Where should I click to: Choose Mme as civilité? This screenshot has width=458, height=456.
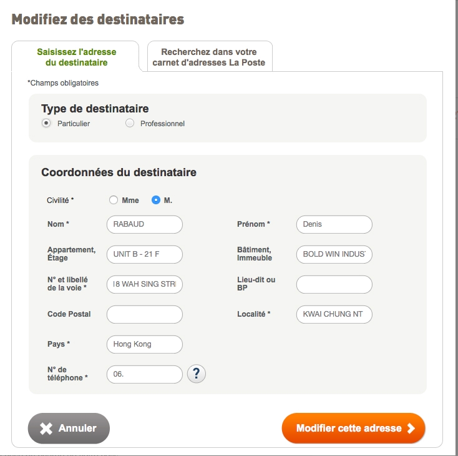click(x=113, y=201)
